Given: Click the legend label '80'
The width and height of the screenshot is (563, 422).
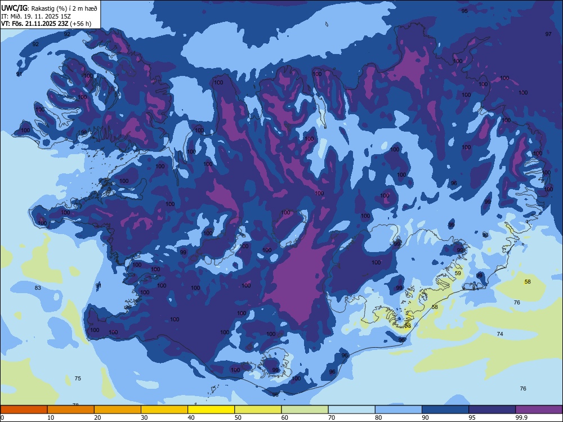Looking at the screenshot, I should (378, 417).
